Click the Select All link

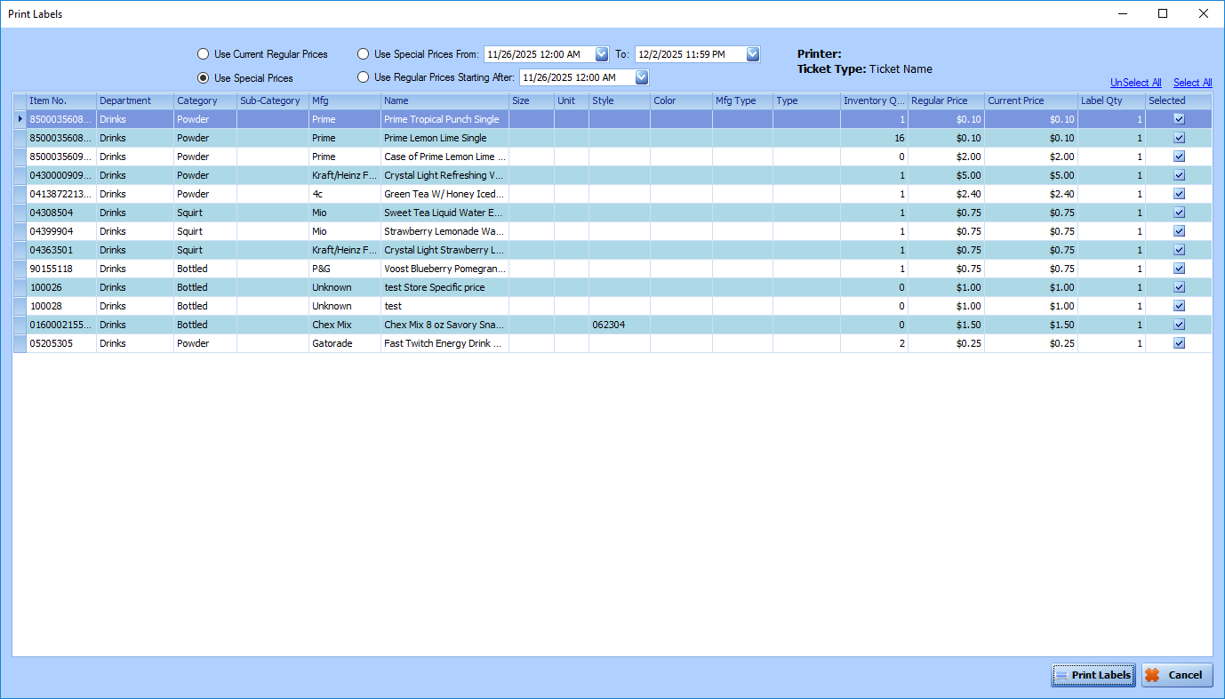click(x=1192, y=83)
